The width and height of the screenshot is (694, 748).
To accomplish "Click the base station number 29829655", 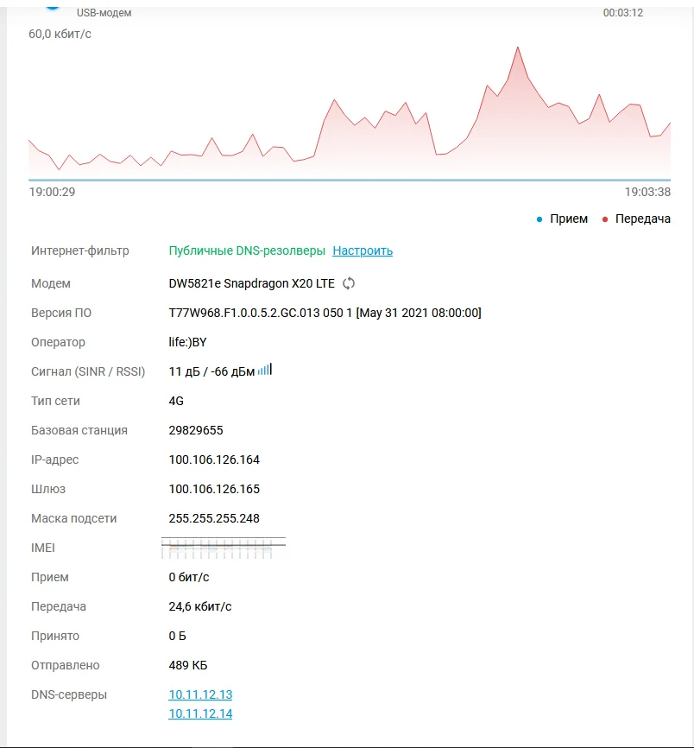I will tap(196, 430).
